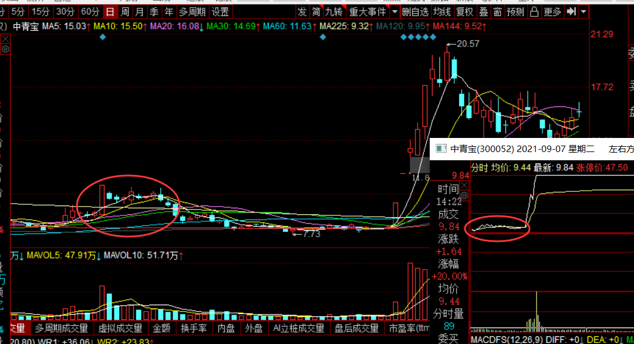
Task: Click the lock icon in the top toolbar
Action: point(534,12)
